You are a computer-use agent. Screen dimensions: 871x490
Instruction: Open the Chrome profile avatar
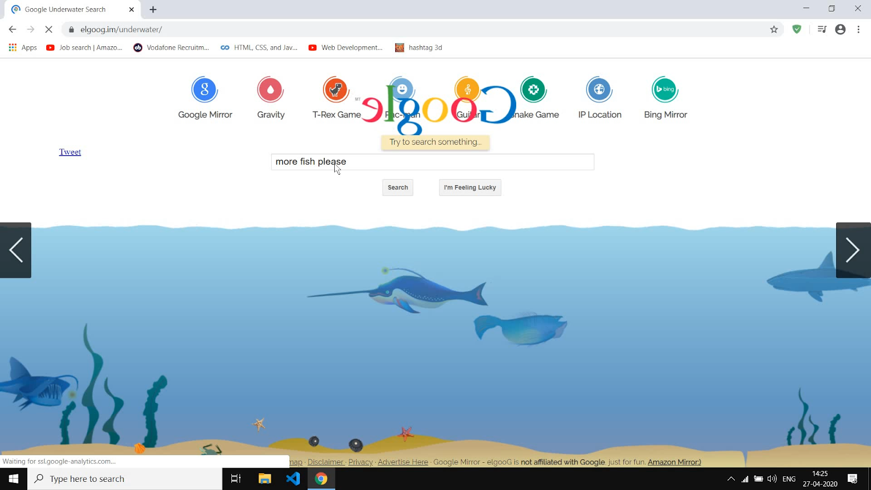point(841,29)
